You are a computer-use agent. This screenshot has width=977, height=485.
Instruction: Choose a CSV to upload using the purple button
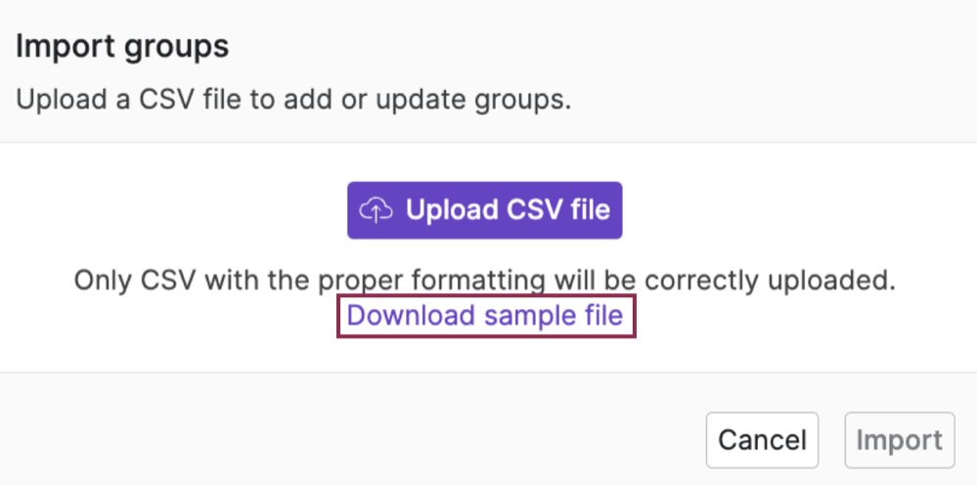pyautogui.click(x=485, y=210)
